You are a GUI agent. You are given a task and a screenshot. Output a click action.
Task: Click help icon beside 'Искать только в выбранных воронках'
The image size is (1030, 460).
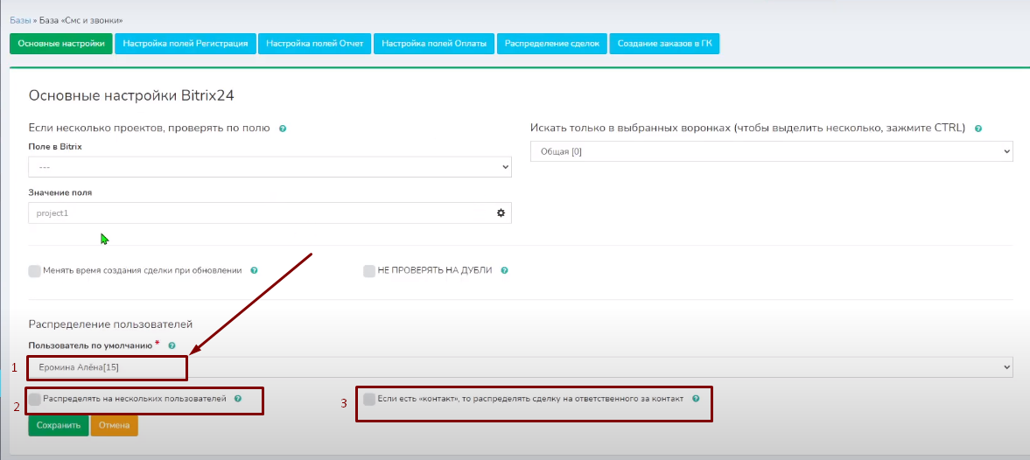(x=978, y=129)
